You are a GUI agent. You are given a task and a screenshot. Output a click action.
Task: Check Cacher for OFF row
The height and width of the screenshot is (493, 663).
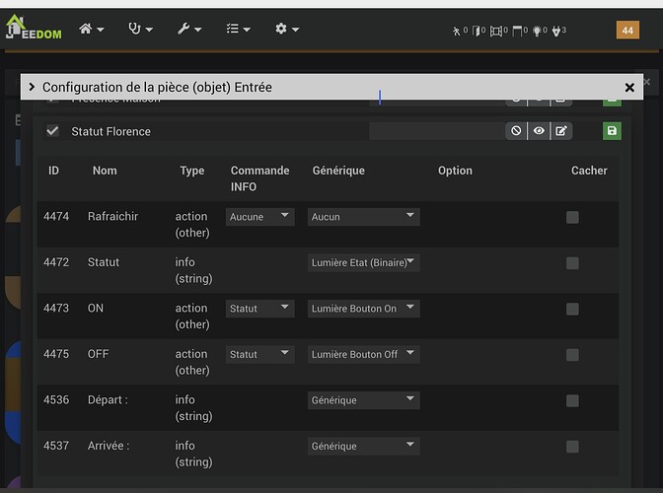point(572,355)
